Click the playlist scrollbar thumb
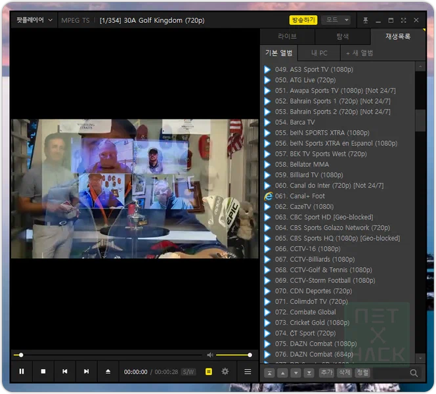436x394 pixels. click(x=420, y=120)
